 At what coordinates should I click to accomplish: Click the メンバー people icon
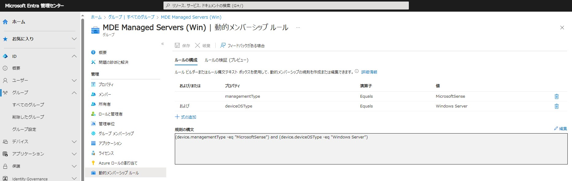coord(93,94)
